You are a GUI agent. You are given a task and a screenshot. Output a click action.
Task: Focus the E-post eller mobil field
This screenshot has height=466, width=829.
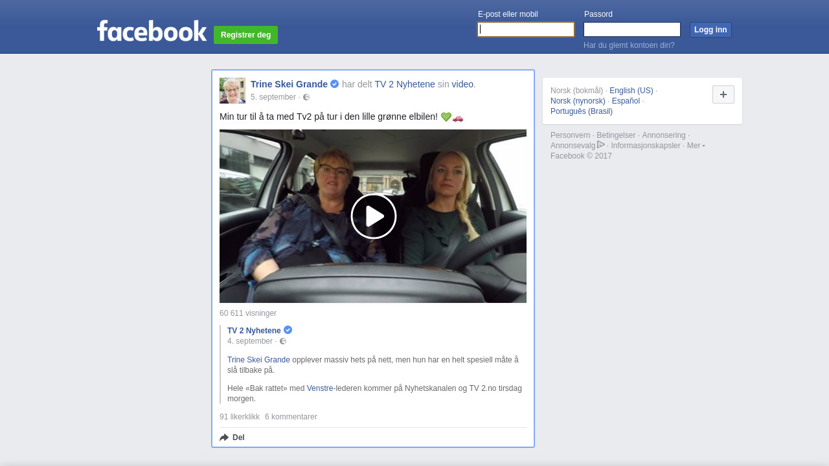526,30
